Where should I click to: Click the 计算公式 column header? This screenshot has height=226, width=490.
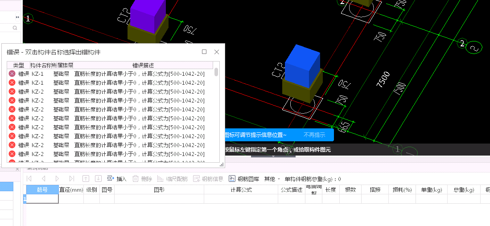(241, 189)
